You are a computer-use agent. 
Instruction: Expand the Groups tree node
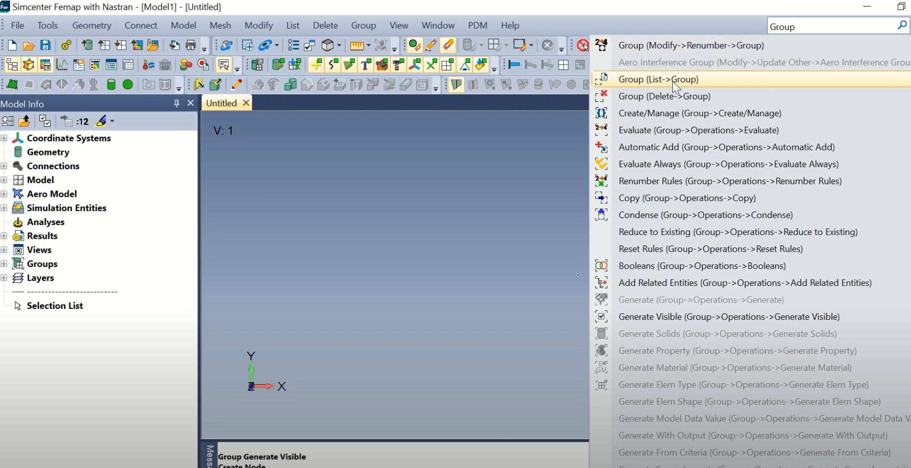(x=4, y=264)
